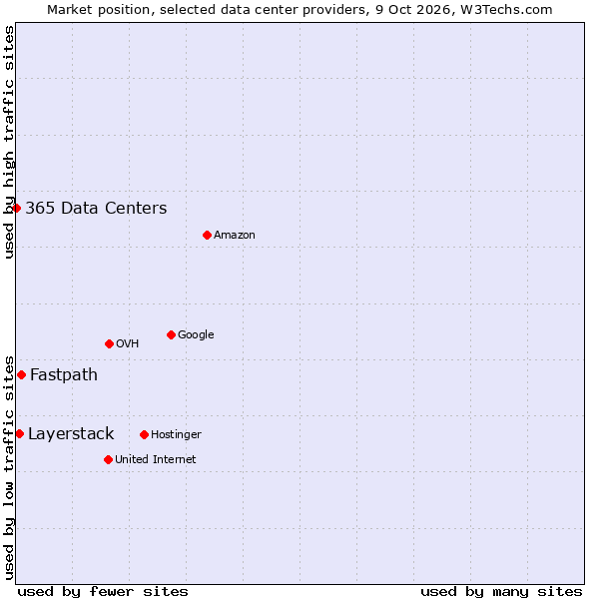Image resolution: width=599 pixels, height=599 pixels.
Task: Click 'used by fewer sites' axis label
Action: coord(103,592)
